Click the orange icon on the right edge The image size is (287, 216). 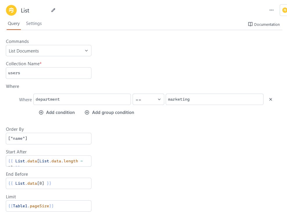pyautogui.click(x=284, y=10)
